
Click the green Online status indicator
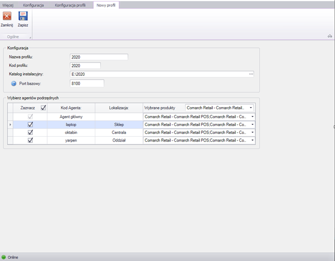pos(4,257)
